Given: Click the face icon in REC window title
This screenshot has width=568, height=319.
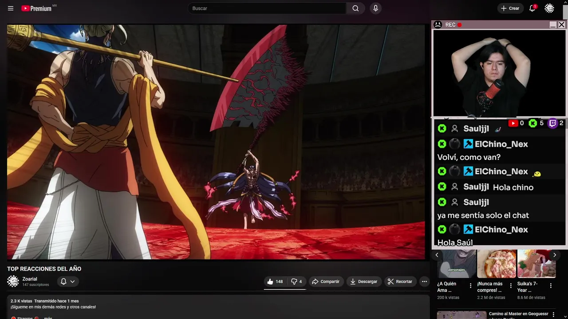Looking at the screenshot, I should [x=438, y=25].
